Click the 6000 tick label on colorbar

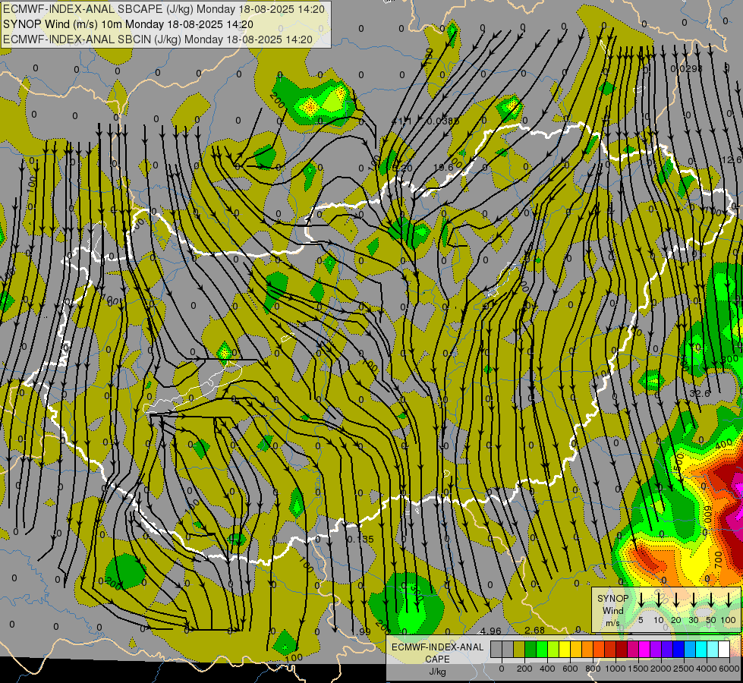729,669
